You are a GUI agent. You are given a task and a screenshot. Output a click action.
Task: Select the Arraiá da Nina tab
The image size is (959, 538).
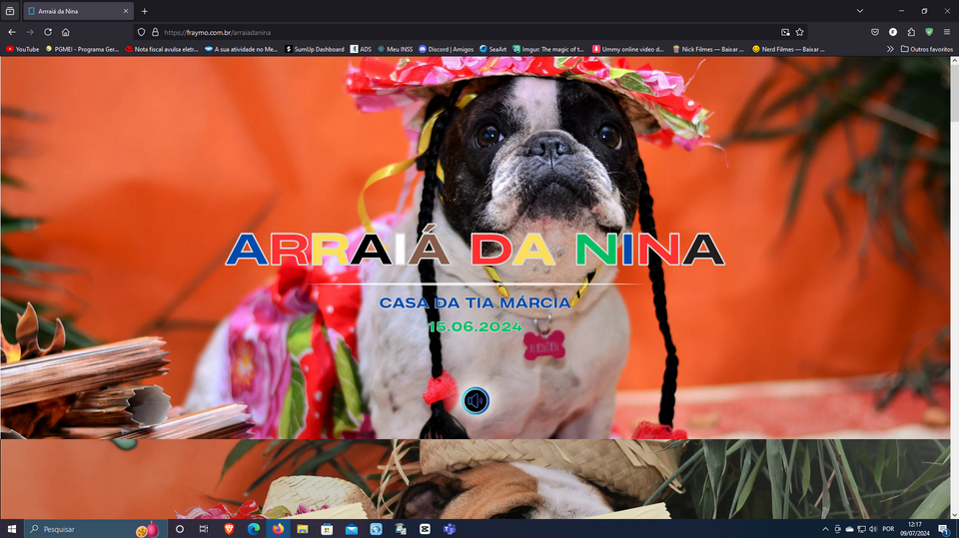(x=78, y=11)
